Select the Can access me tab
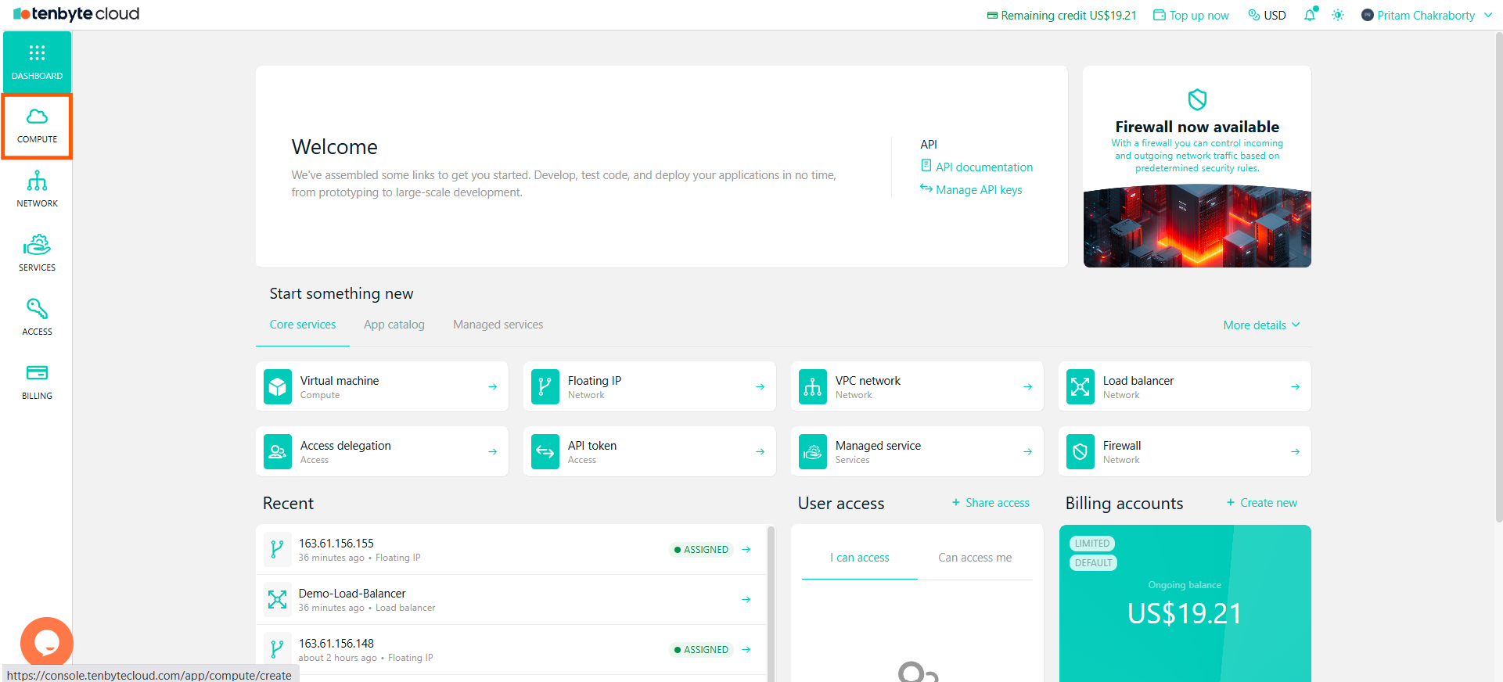Viewport: 1503px width, 682px height. tap(975, 558)
